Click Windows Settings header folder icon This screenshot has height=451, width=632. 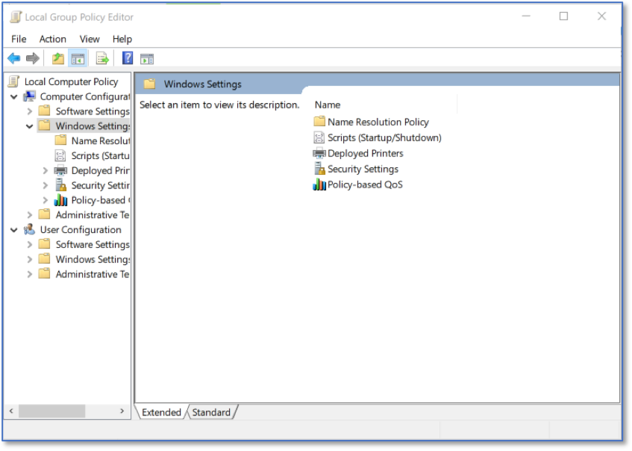coord(150,84)
